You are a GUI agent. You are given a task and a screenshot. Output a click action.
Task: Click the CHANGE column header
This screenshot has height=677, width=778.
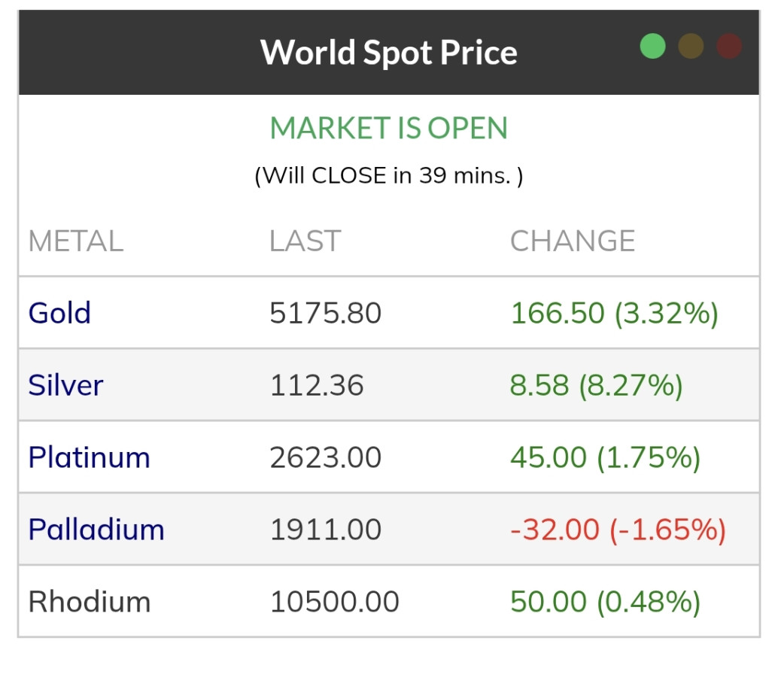point(573,241)
